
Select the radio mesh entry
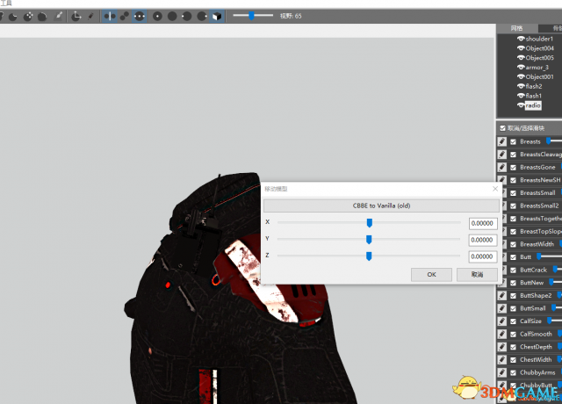pos(533,105)
